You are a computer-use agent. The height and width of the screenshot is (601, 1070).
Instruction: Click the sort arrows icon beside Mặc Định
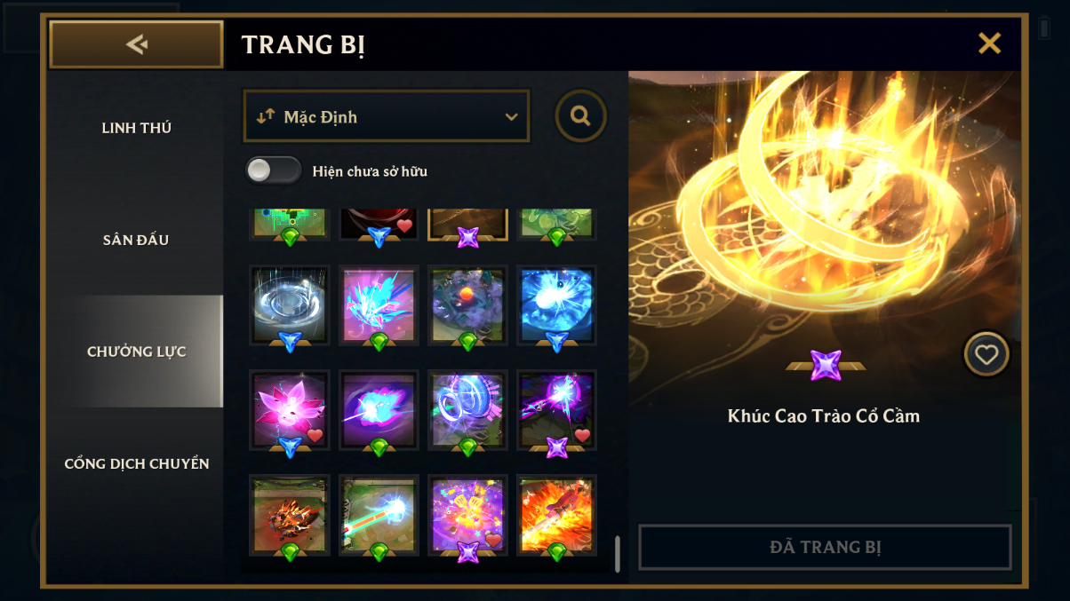(x=266, y=116)
